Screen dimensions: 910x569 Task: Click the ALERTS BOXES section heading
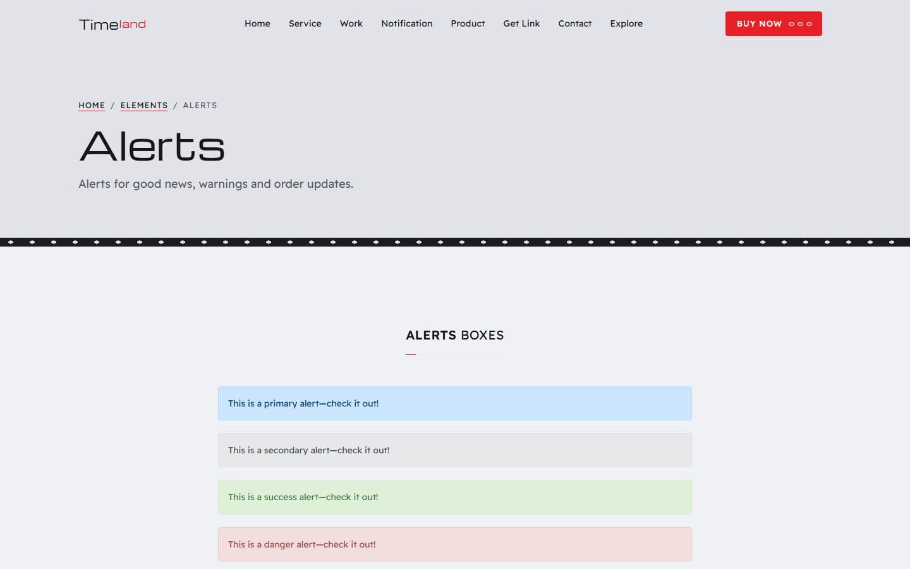pyautogui.click(x=455, y=335)
